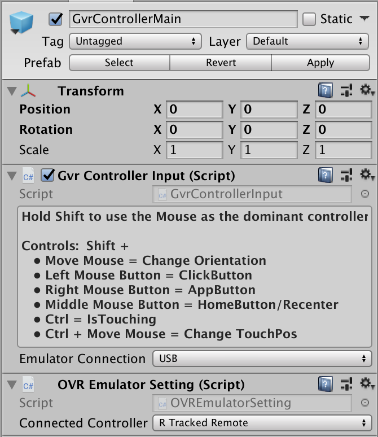Click Transform preset sliders icon
The height and width of the screenshot is (437, 378).
tap(347, 90)
